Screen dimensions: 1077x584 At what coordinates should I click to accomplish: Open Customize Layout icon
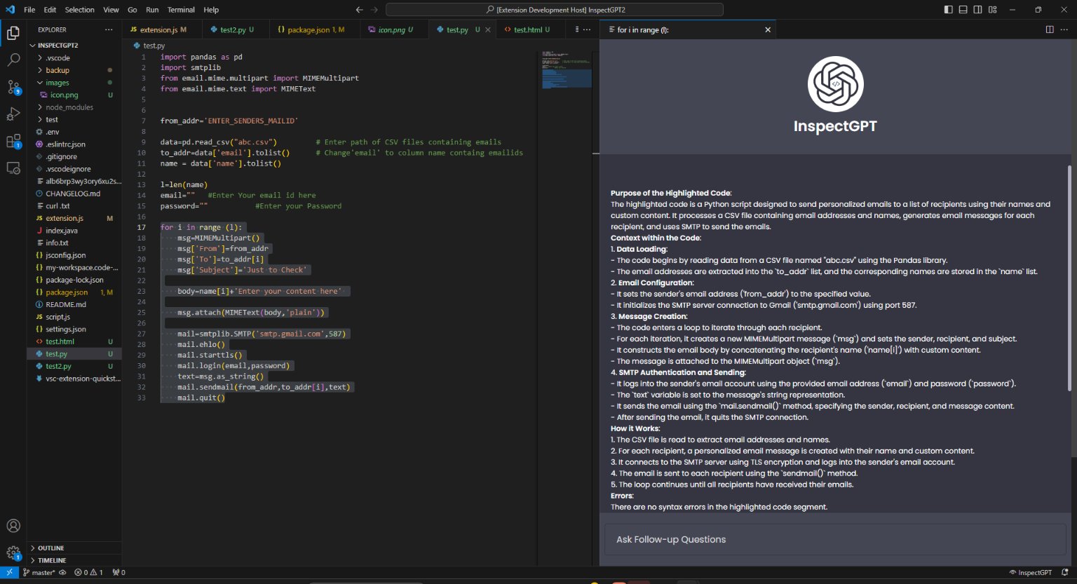[x=992, y=10]
